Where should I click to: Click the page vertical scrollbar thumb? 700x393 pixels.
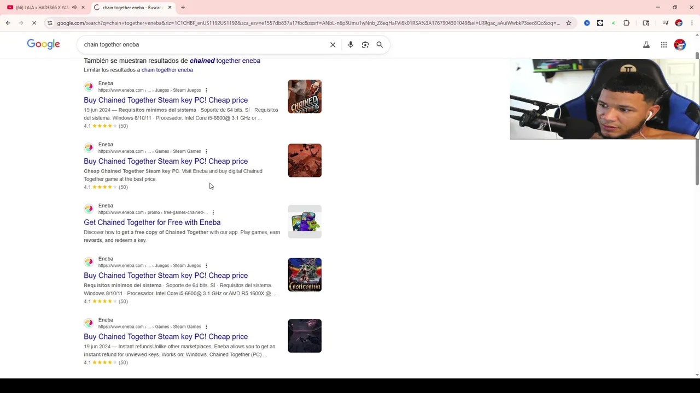click(x=697, y=118)
